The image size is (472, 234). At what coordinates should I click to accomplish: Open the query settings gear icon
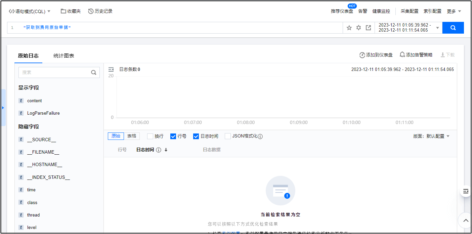click(x=358, y=28)
